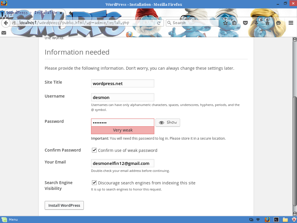
Task: Click the browser Search box
Action: (193, 23)
